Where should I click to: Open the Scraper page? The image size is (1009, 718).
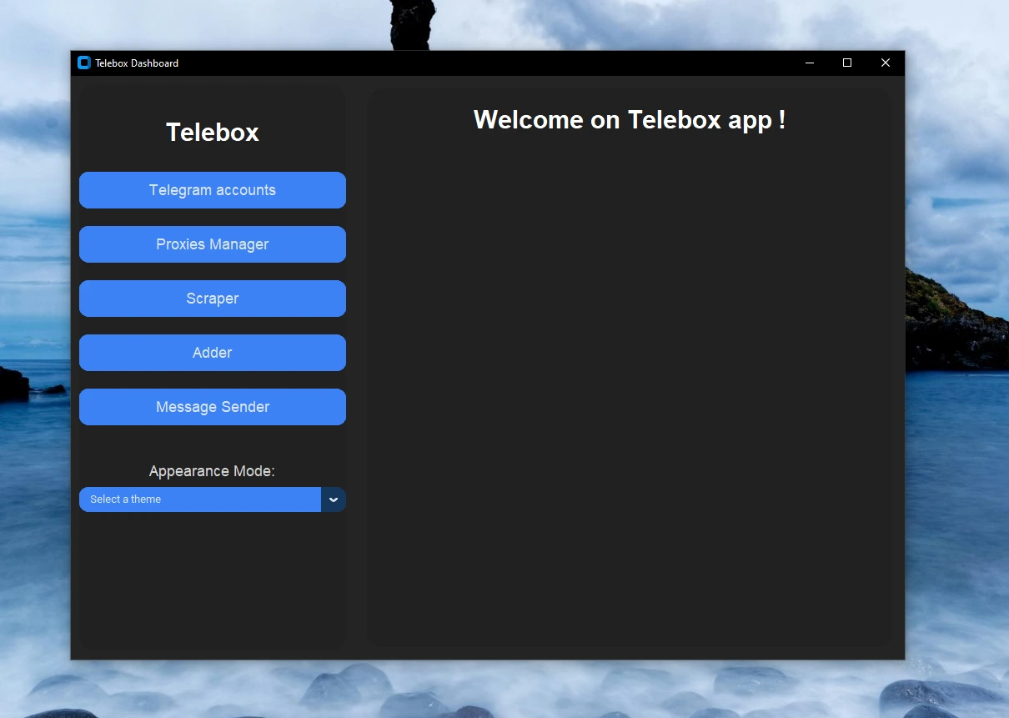pyautogui.click(x=213, y=299)
